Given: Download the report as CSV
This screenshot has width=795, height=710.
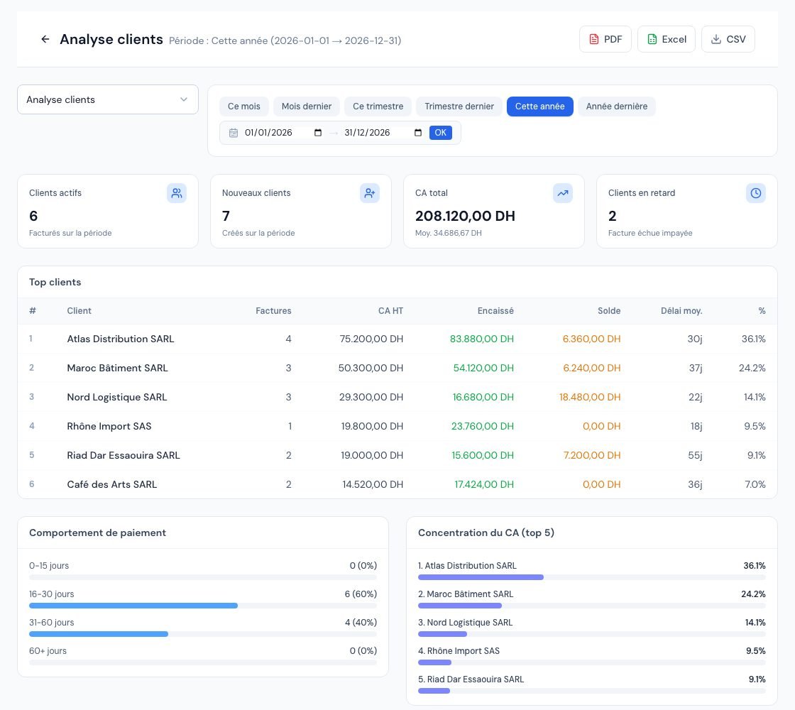Looking at the screenshot, I should [728, 39].
